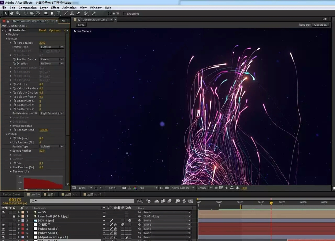Toggle visibility of White Solid 2 layer
Image resolution: width=335 pixels, height=241 pixels.
coord(3,229)
